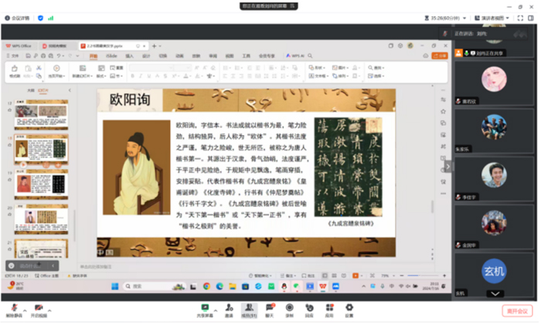The height and width of the screenshot is (324, 541).
Task: Open the Shapes dropdown in WPS ribbon
Action: 317,68
